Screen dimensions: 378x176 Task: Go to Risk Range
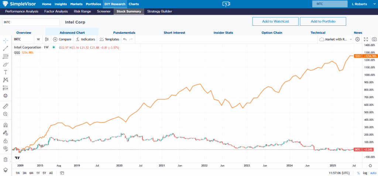point(82,11)
